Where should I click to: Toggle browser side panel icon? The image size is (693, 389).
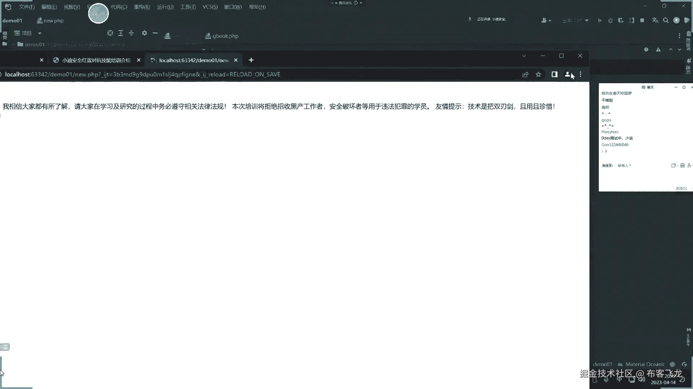[x=554, y=75]
